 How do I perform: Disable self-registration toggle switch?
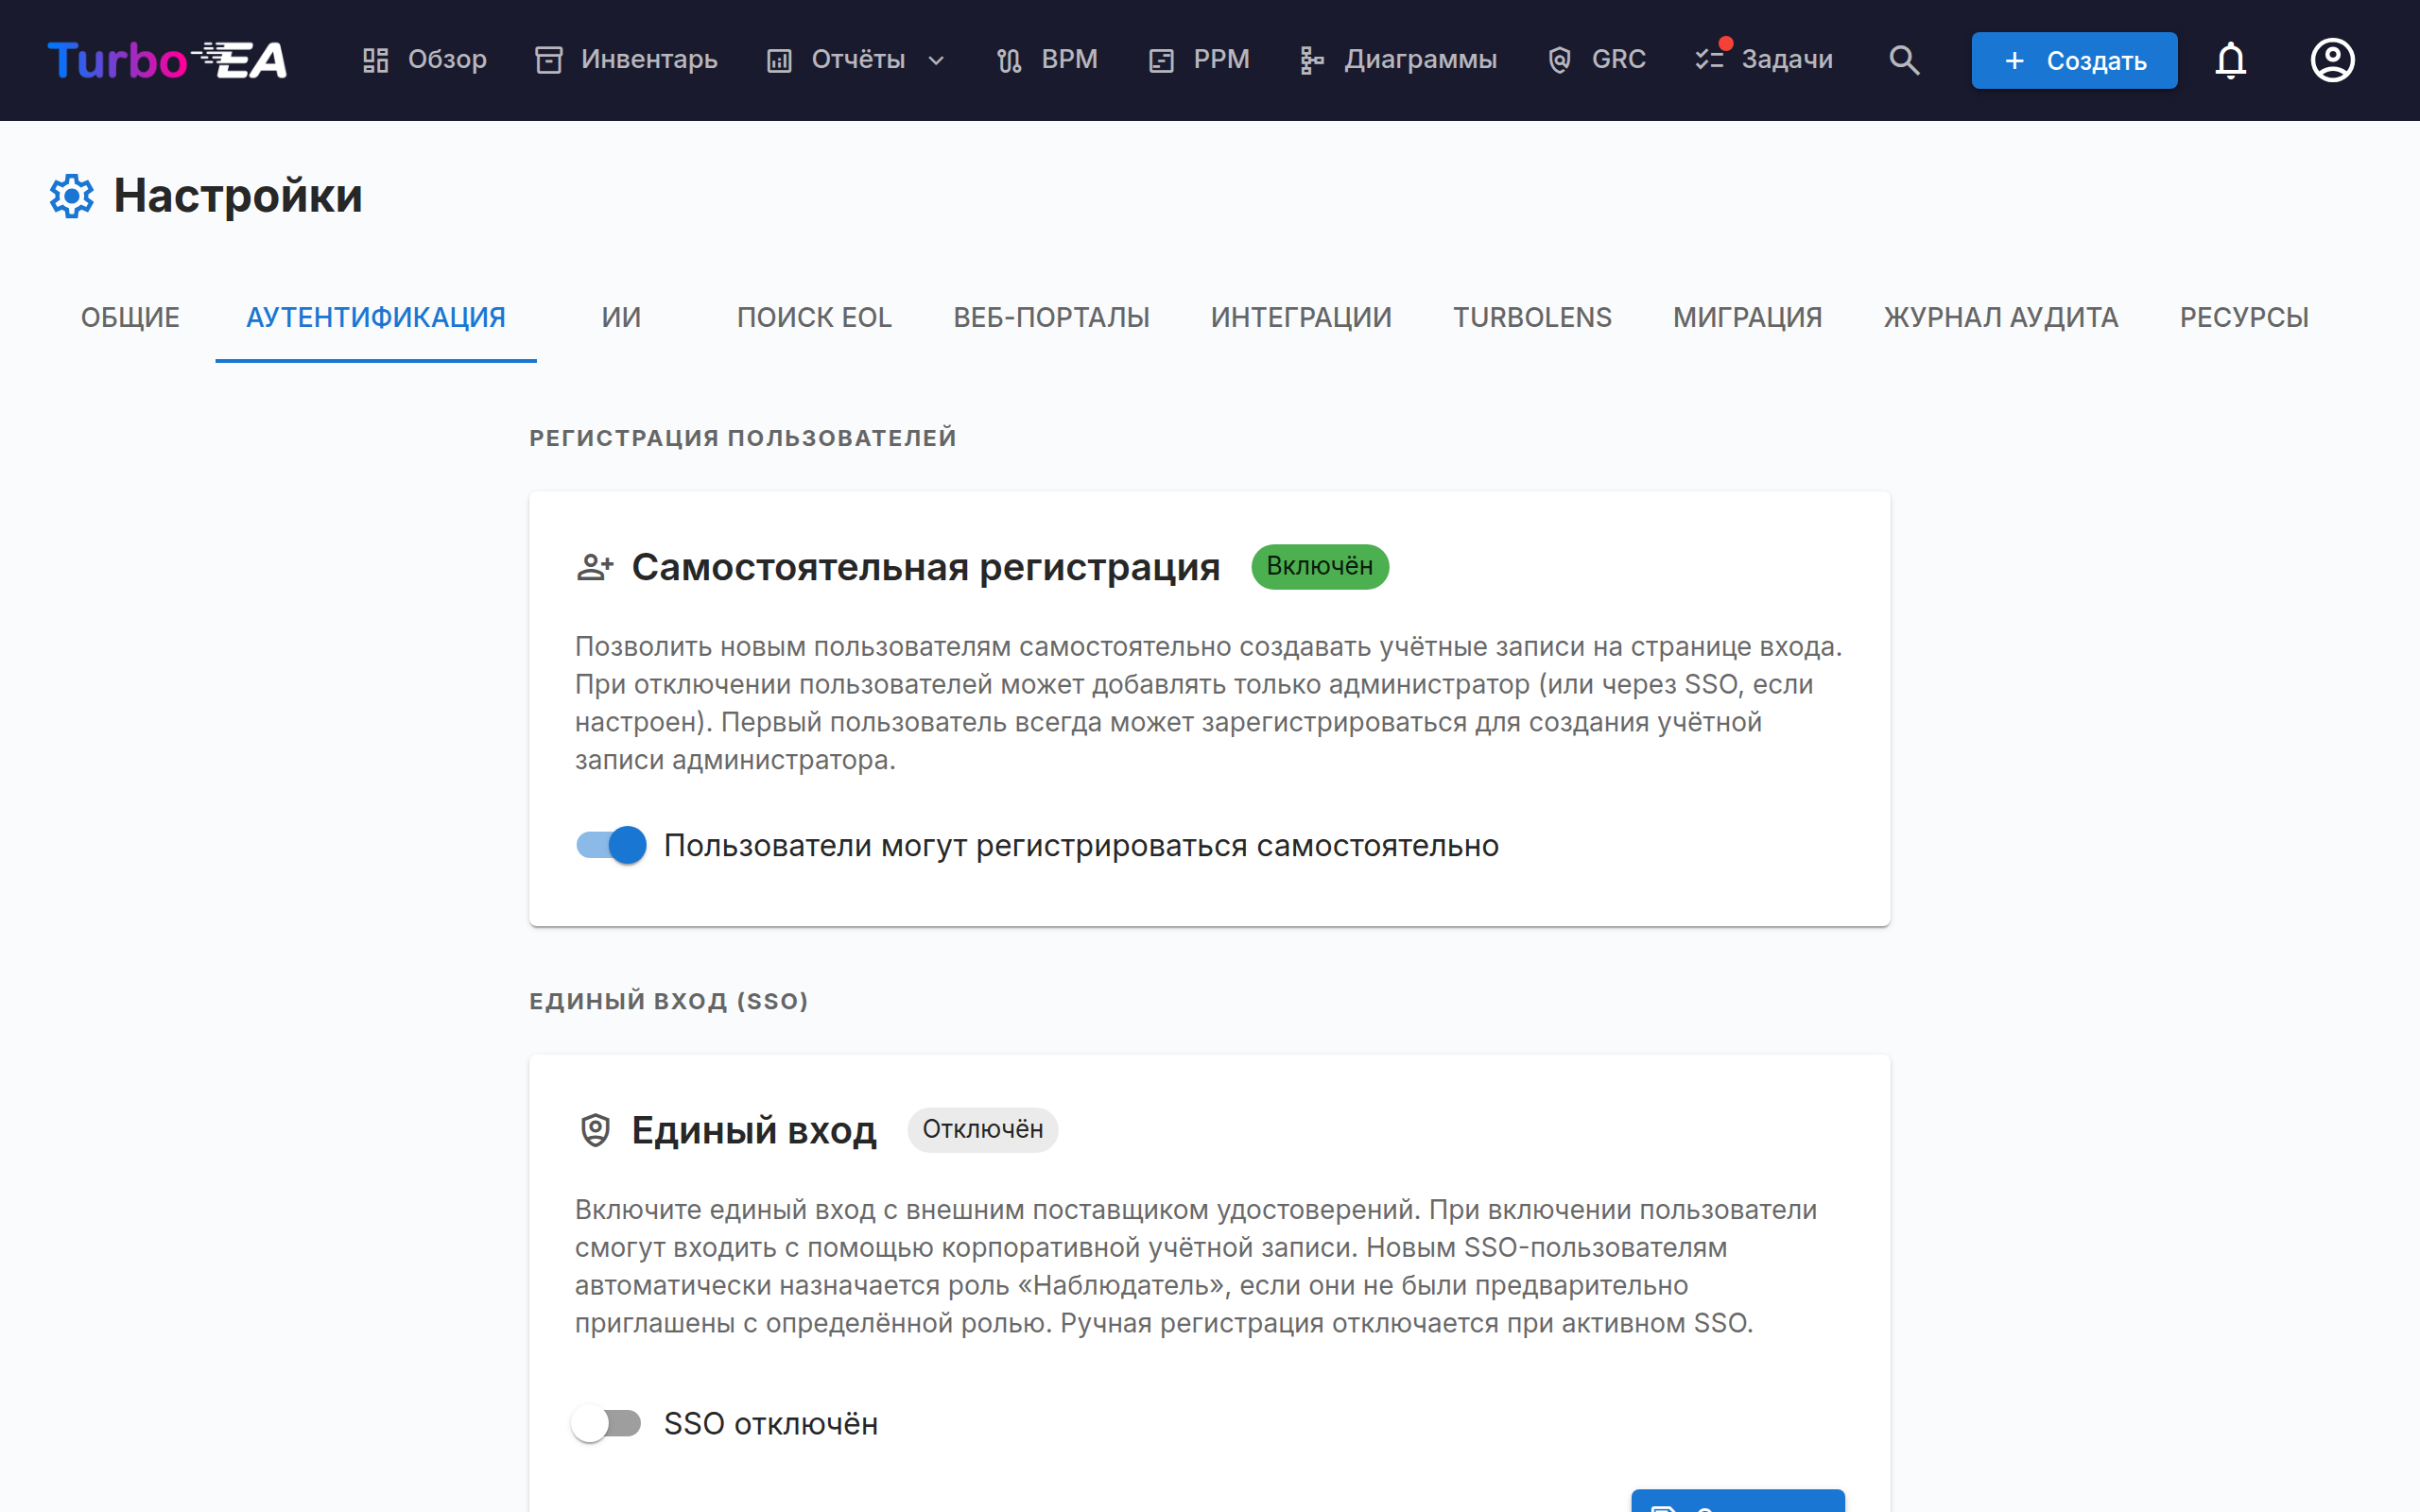(x=611, y=845)
